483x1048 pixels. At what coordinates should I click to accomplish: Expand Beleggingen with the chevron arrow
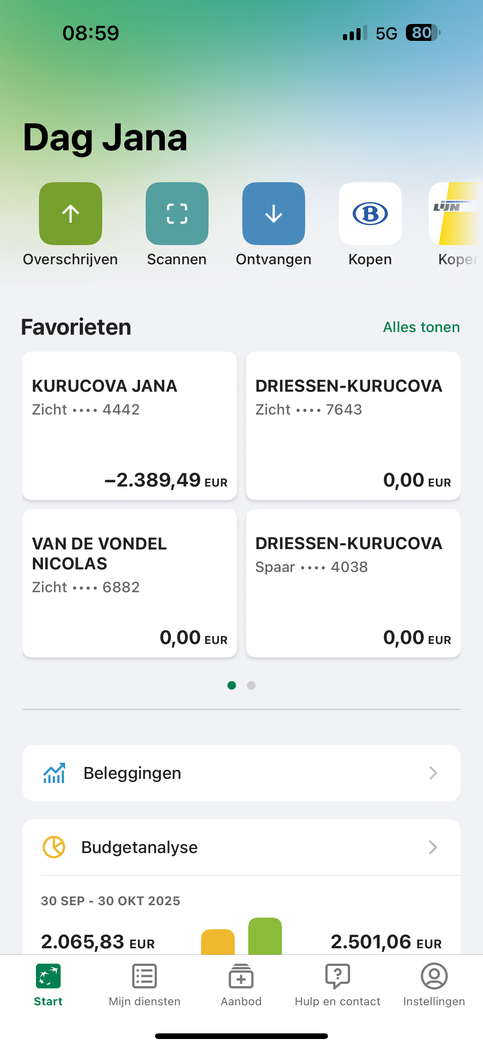tap(433, 773)
